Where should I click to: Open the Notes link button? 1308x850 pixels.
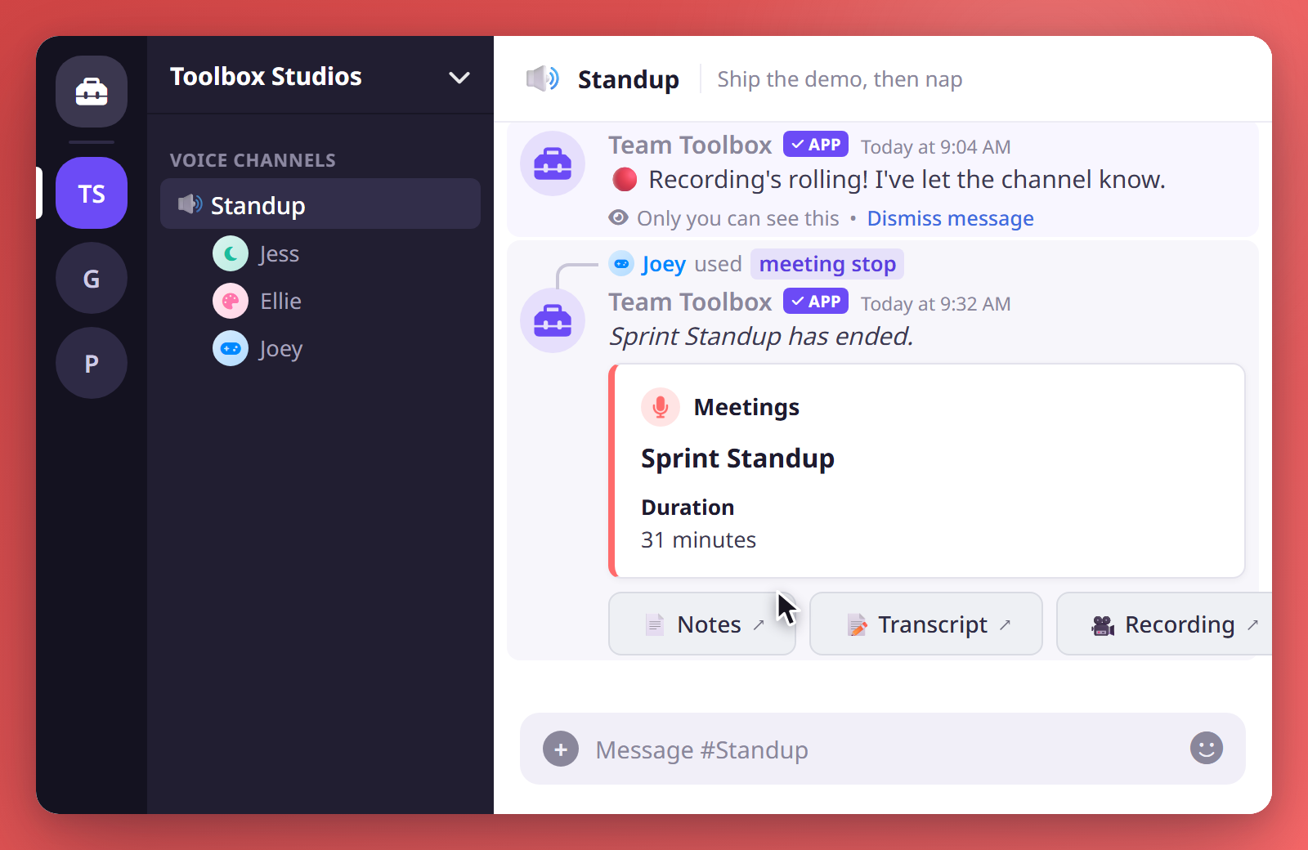tap(702, 624)
